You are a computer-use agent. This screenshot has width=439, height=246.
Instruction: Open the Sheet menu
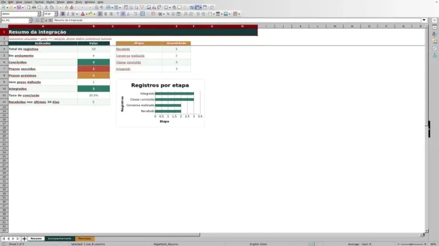(x=61, y=2)
